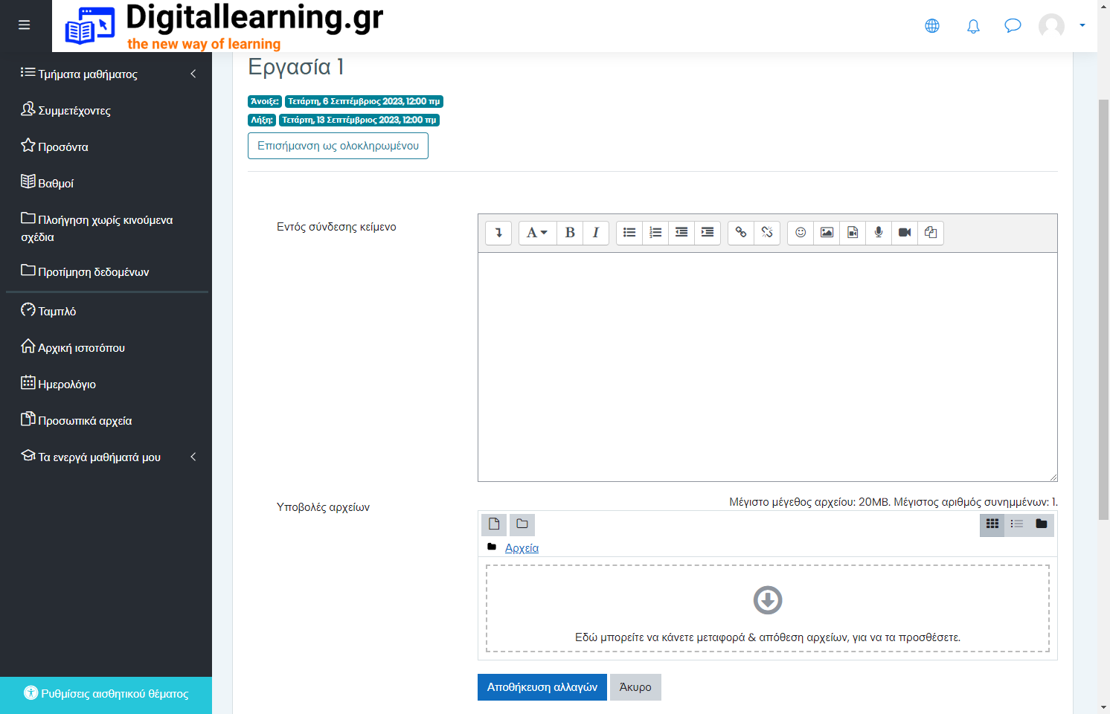Viewport: 1110px width, 714px height.
Task: Click Επισήμανση ως ολοκληρωμένου button
Action: (x=338, y=146)
